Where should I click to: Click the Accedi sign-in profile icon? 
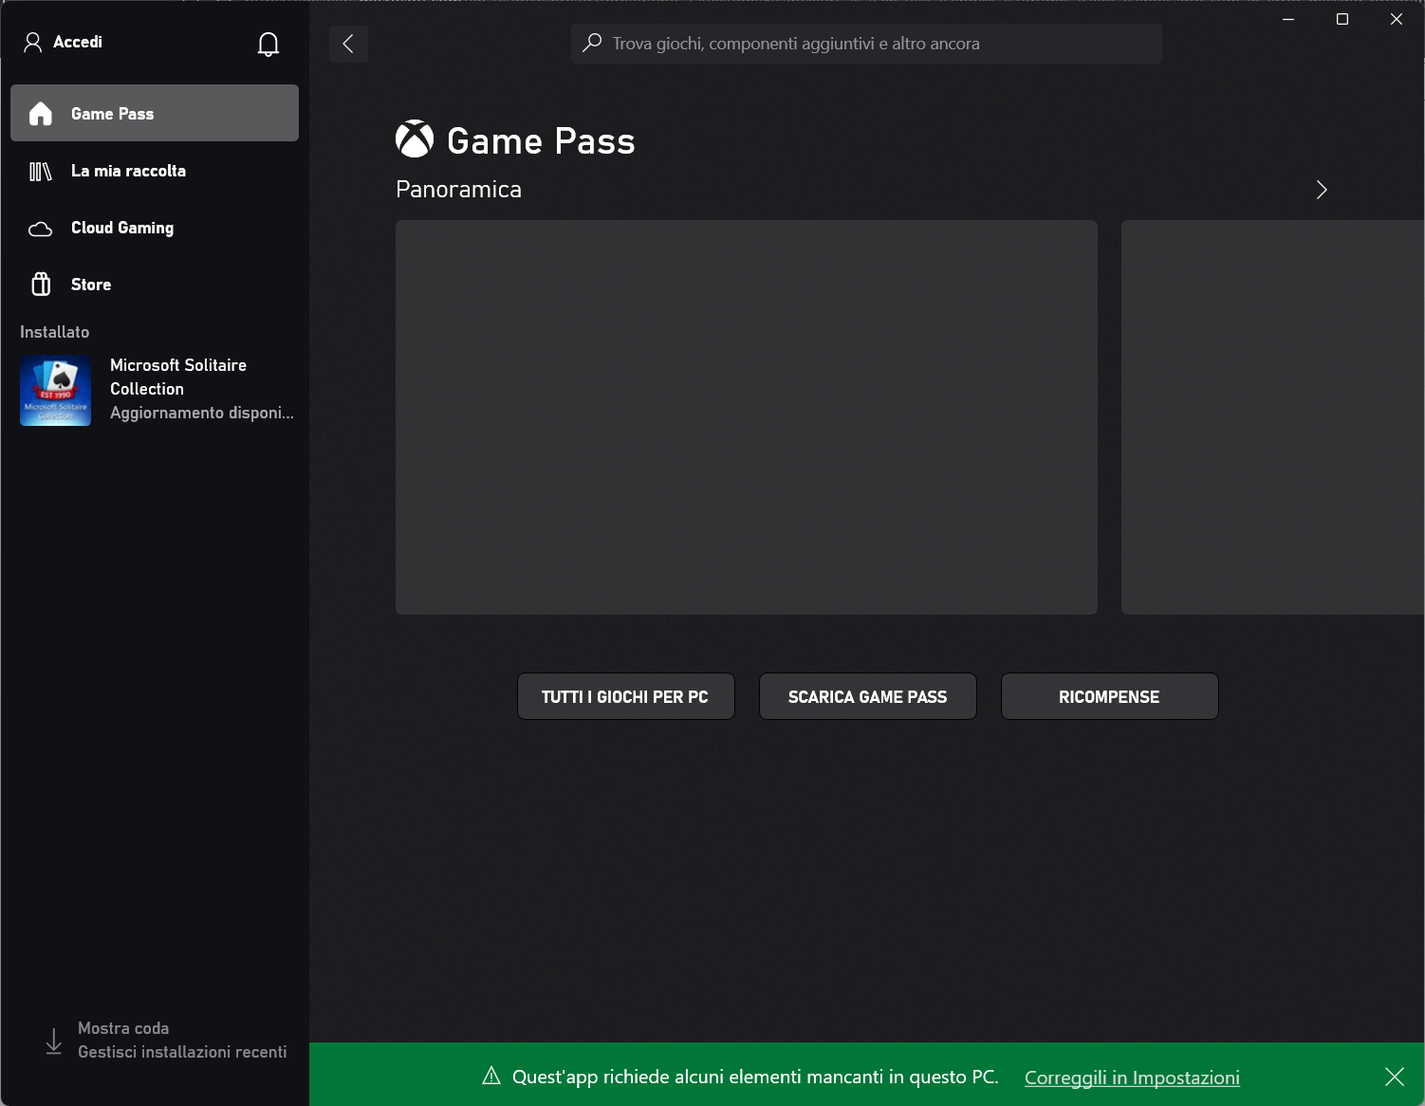point(33,42)
